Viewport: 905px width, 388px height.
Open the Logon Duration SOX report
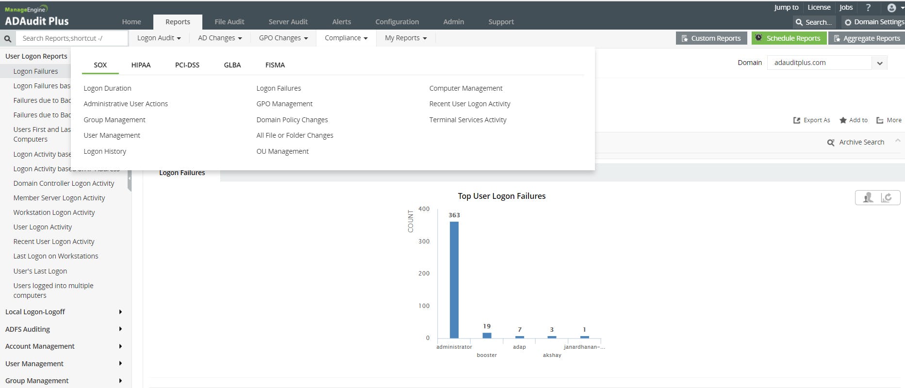click(107, 88)
